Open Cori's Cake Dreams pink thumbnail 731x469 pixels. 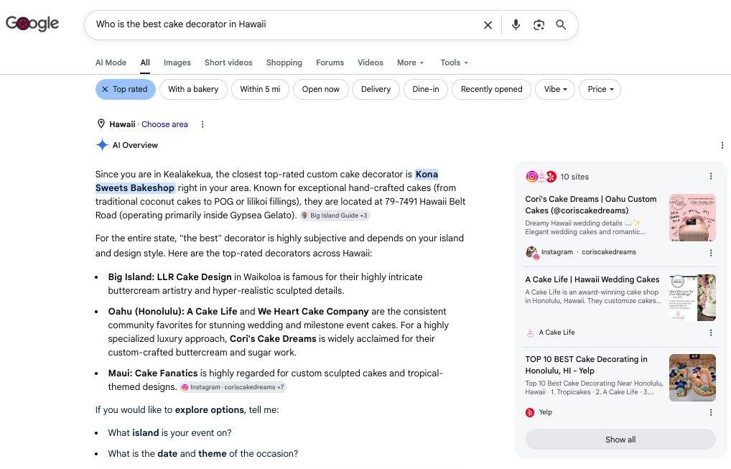tap(692, 218)
